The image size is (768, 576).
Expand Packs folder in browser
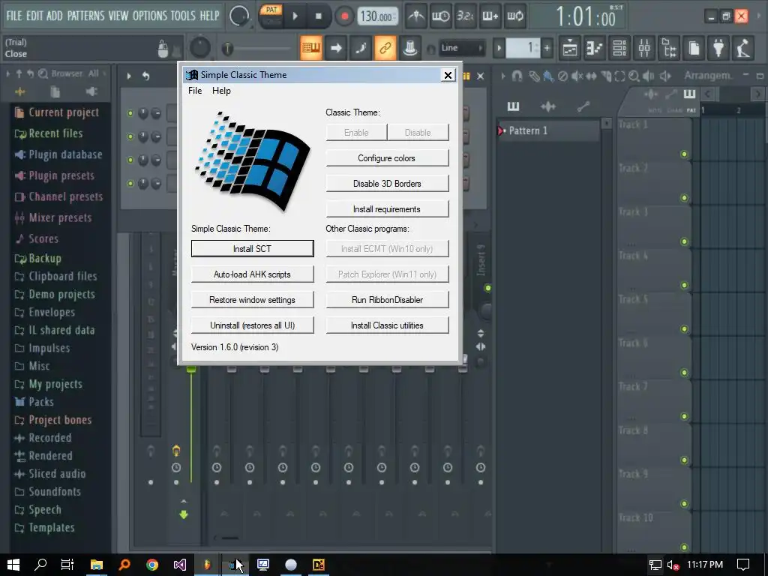click(34, 402)
